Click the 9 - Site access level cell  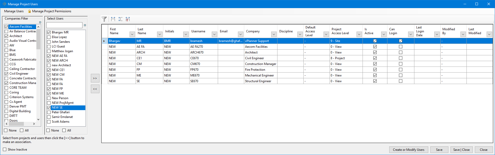tap(346, 41)
